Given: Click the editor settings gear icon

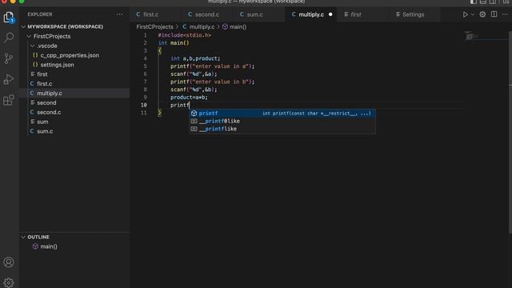Looking at the screenshot, I should tap(482, 14).
